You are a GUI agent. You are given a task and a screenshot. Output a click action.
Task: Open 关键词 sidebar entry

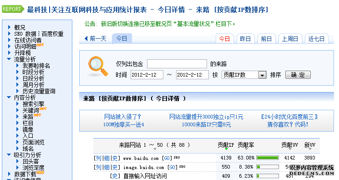30,110
